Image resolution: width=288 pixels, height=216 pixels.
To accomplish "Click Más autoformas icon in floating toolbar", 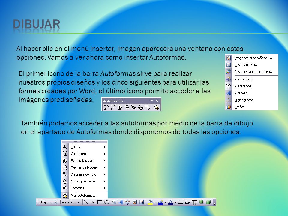I will [156, 107].
